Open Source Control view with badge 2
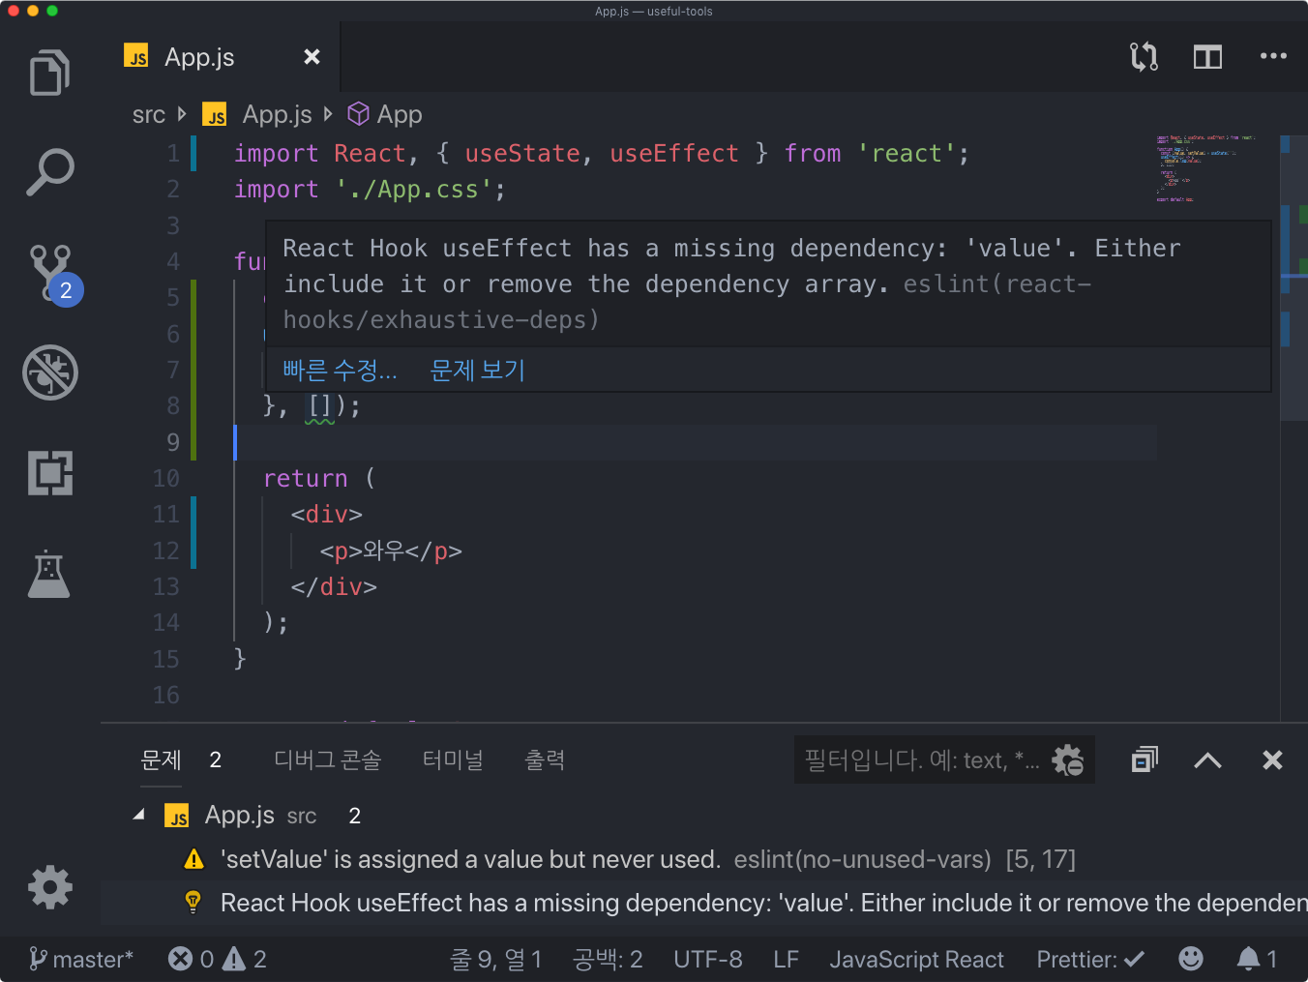This screenshot has width=1308, height=982. pos(51,273)
